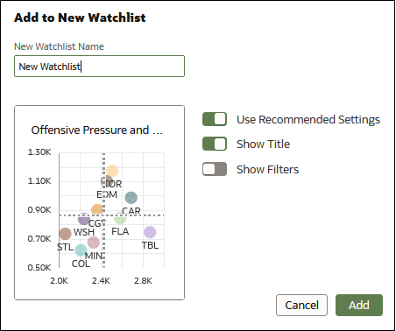This screenshot has height=331, width=396.
Task: Select the topmost yellow data point
Action: (x=112, y=171)
